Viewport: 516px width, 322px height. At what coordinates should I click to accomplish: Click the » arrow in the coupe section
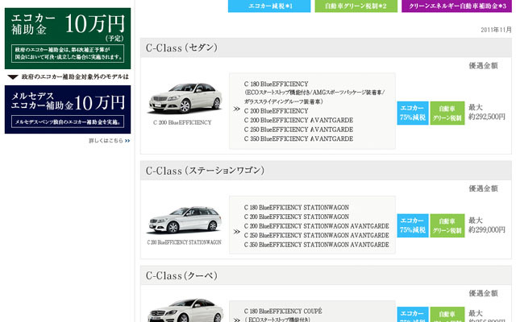[236, 320]
